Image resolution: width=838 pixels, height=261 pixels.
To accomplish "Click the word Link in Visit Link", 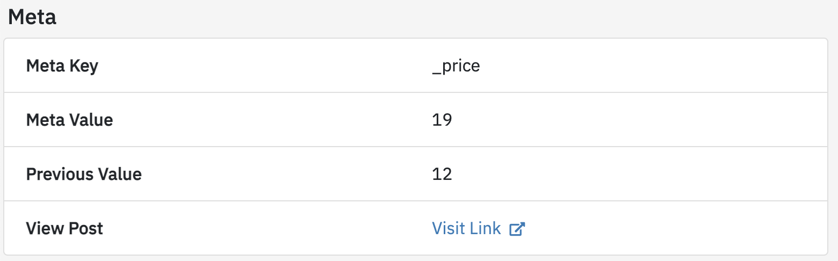I will tap(485, 228).
